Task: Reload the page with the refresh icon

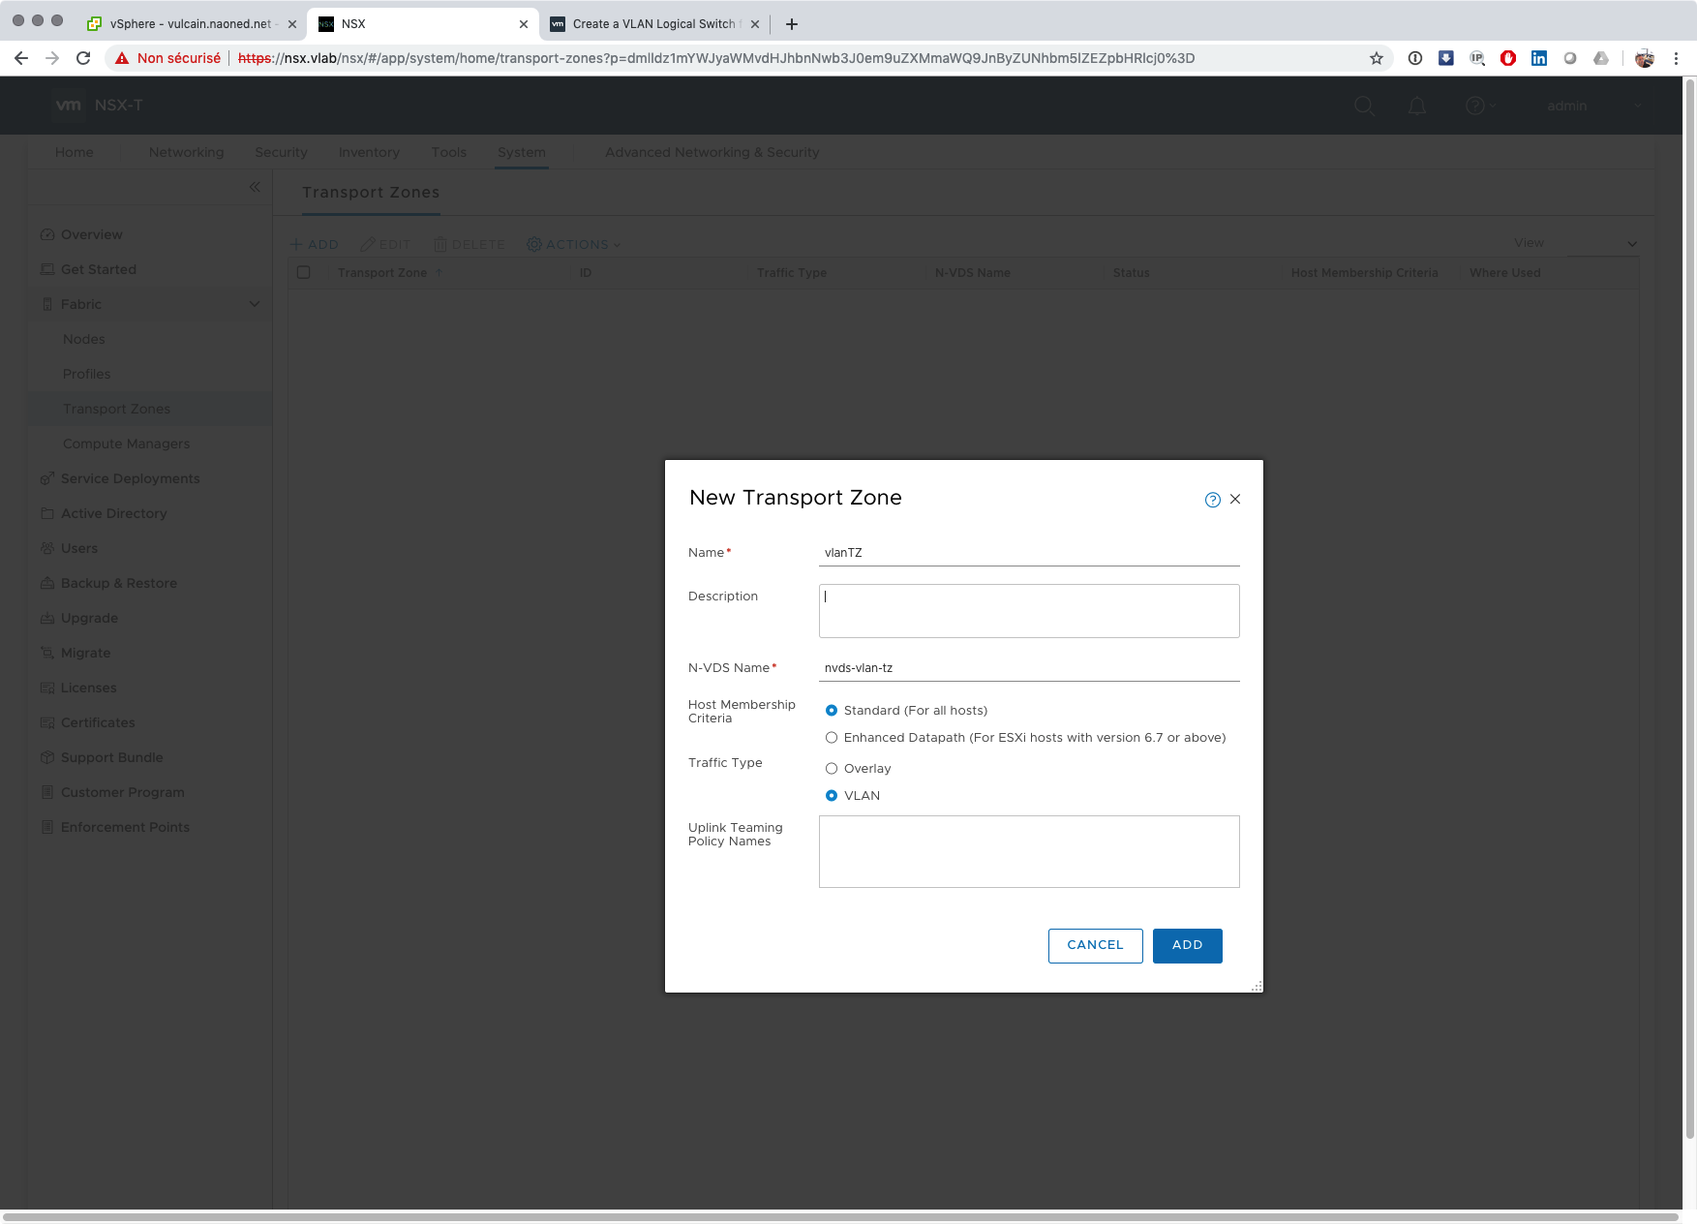Action: [83, 58]
